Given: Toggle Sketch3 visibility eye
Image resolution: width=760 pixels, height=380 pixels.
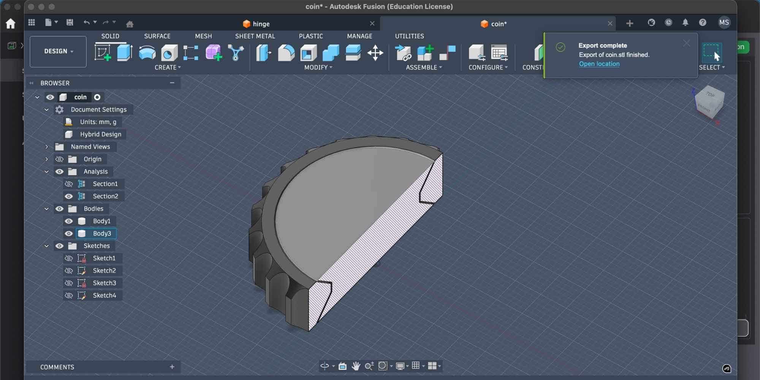Looking at the screenshot, I should coord(69,283).
